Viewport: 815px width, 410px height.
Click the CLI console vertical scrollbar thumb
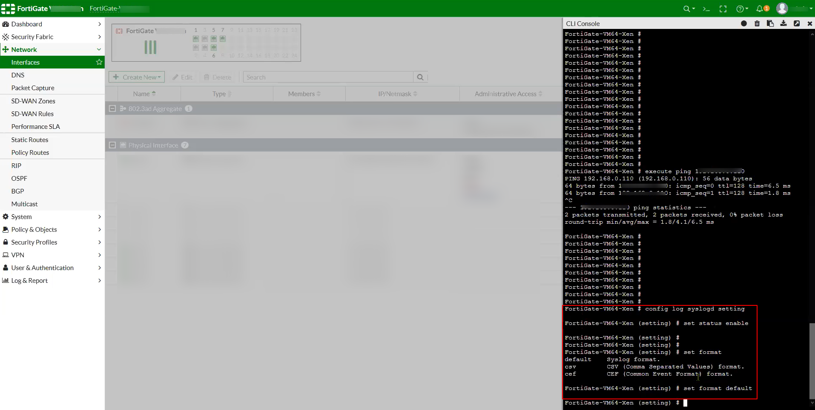(x=812, y=361)
